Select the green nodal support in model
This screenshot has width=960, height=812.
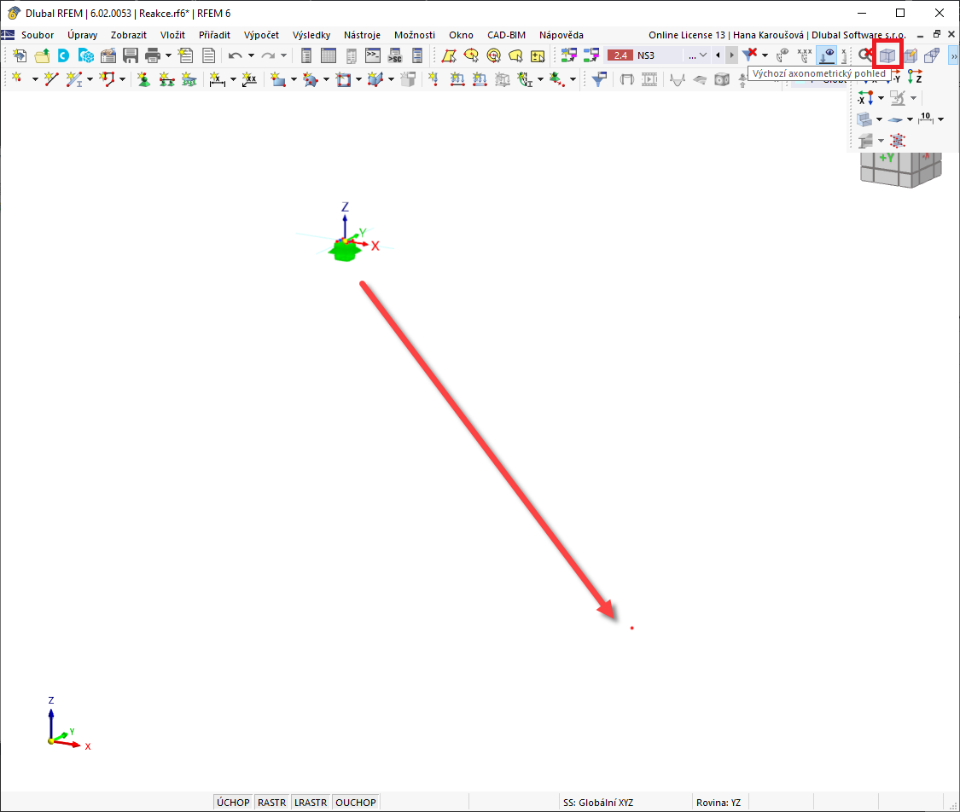(x=344, y=250)
